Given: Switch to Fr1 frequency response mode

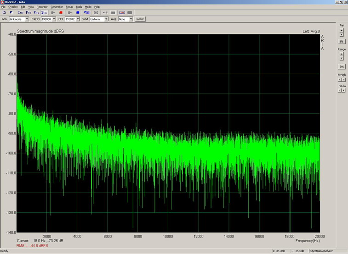Looking at the screenshot, I should pyautogui.click(x=36, y=13).
